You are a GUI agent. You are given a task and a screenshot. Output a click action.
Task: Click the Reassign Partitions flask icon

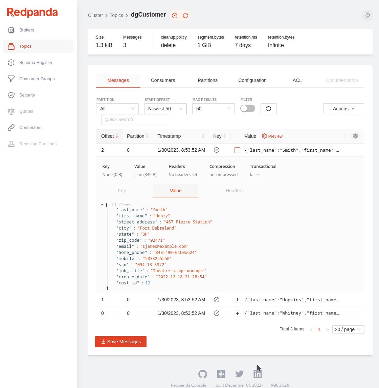[11, 144]
